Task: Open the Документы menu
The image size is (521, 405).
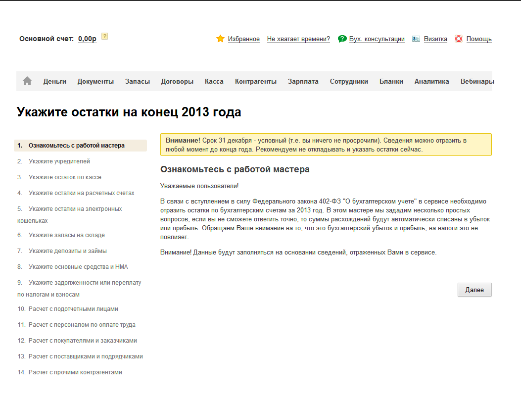Action: coord(95,82)
